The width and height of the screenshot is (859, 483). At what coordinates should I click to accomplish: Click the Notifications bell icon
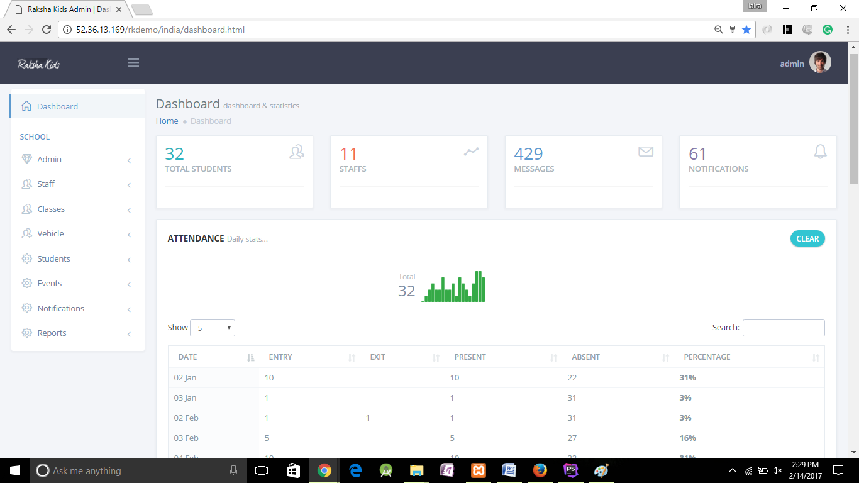pos(820,152)
